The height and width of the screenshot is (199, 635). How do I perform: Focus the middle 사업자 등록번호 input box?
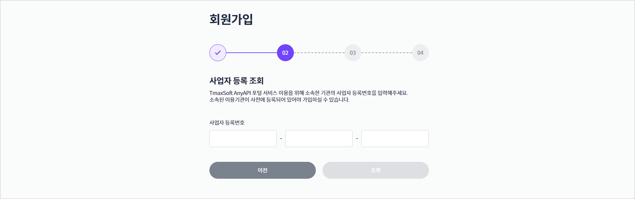[319, 139]
